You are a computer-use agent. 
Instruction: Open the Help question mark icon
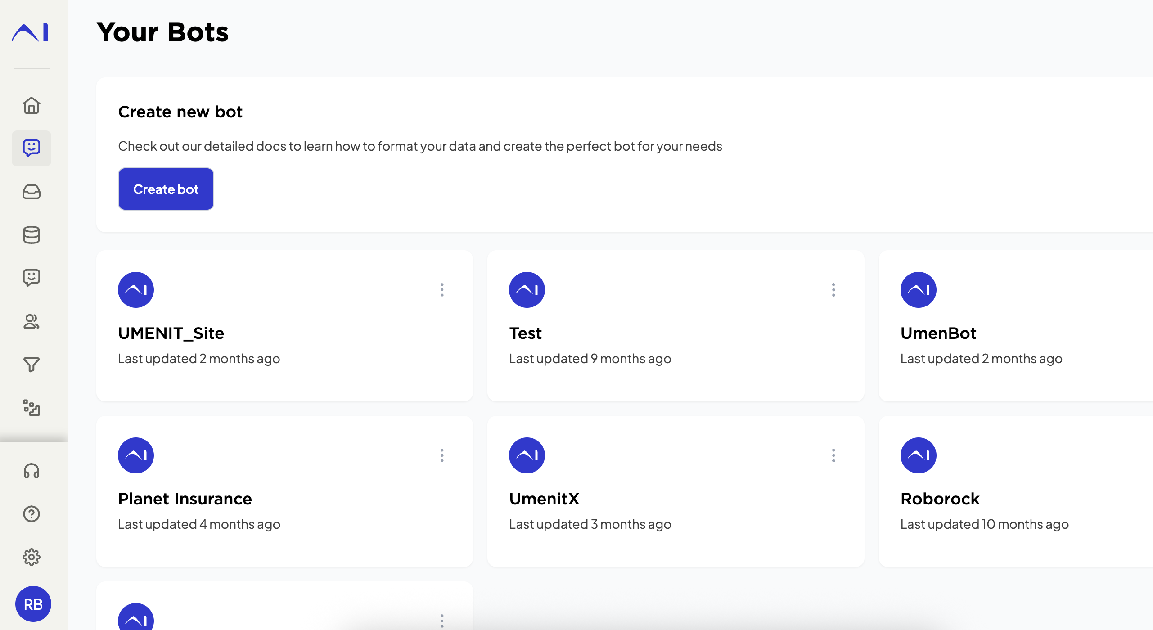click(x=32, y=514)
